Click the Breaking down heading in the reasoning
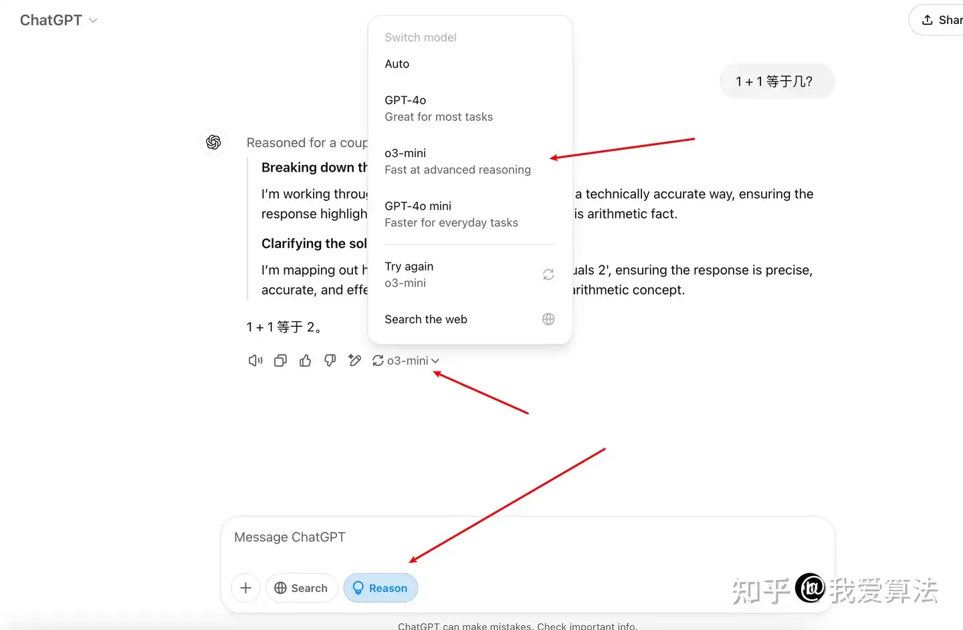The height and width of the screenshot is (630, 963). 314,168
